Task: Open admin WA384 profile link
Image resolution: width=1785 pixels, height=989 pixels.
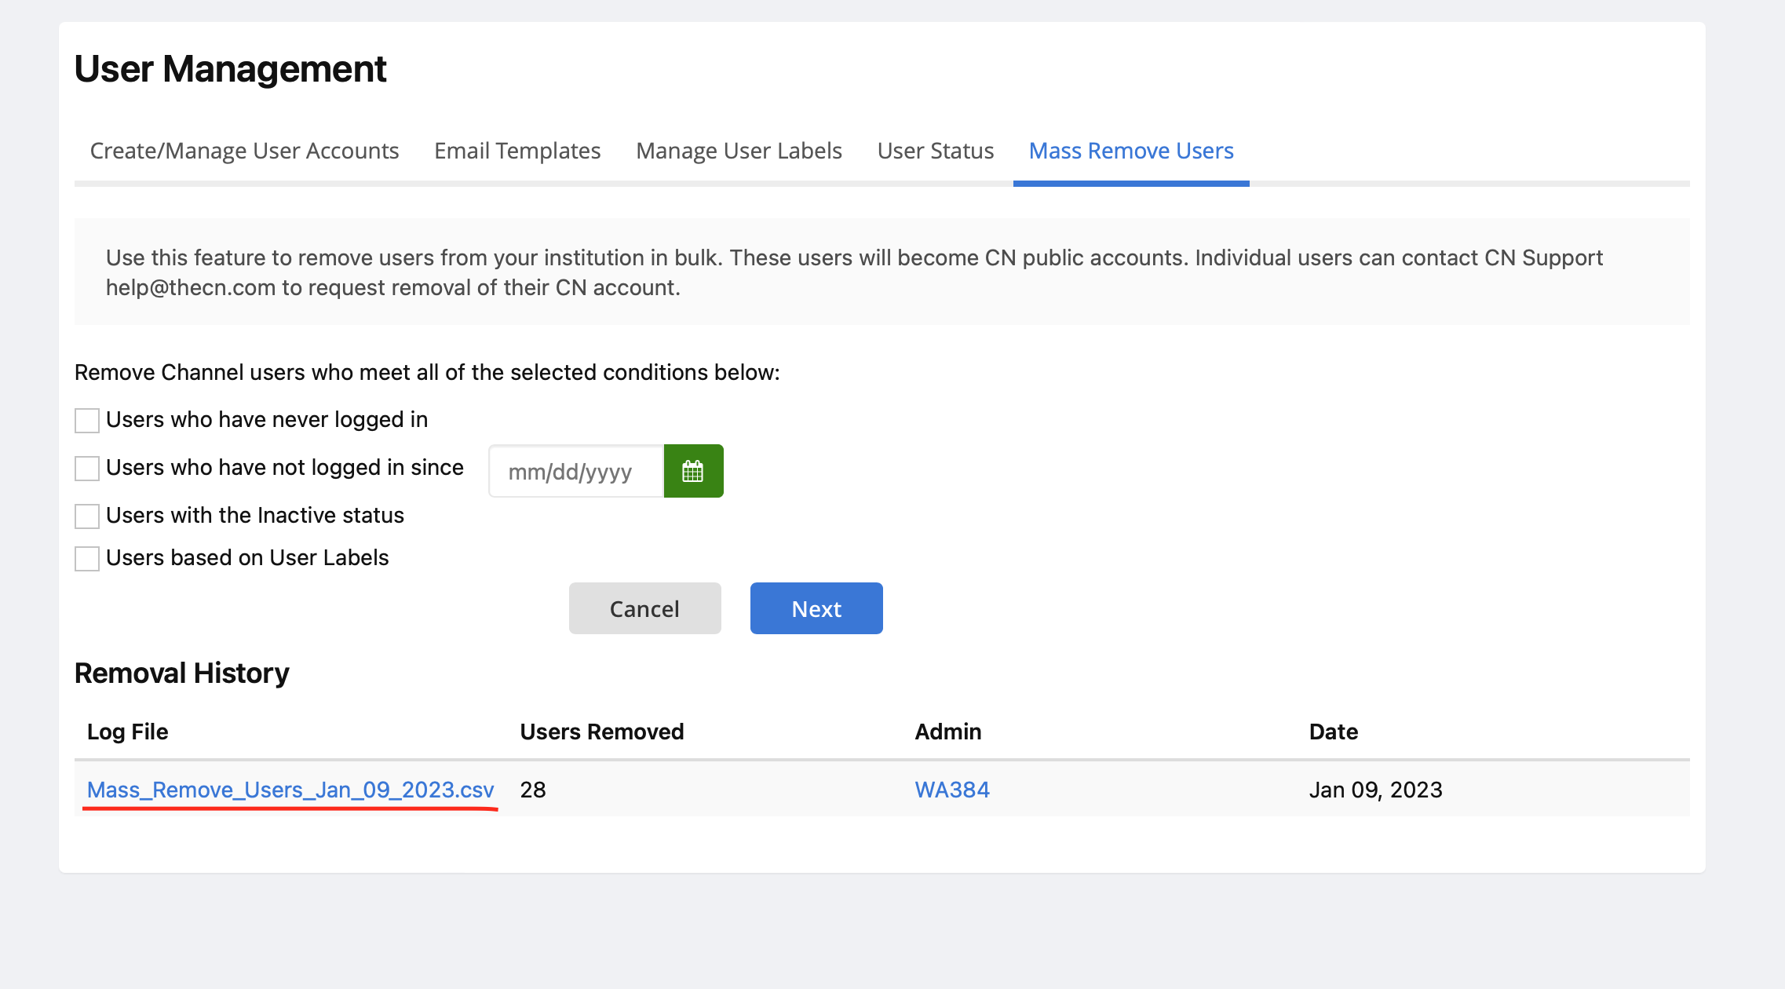Action: click(x=952, y=790)
